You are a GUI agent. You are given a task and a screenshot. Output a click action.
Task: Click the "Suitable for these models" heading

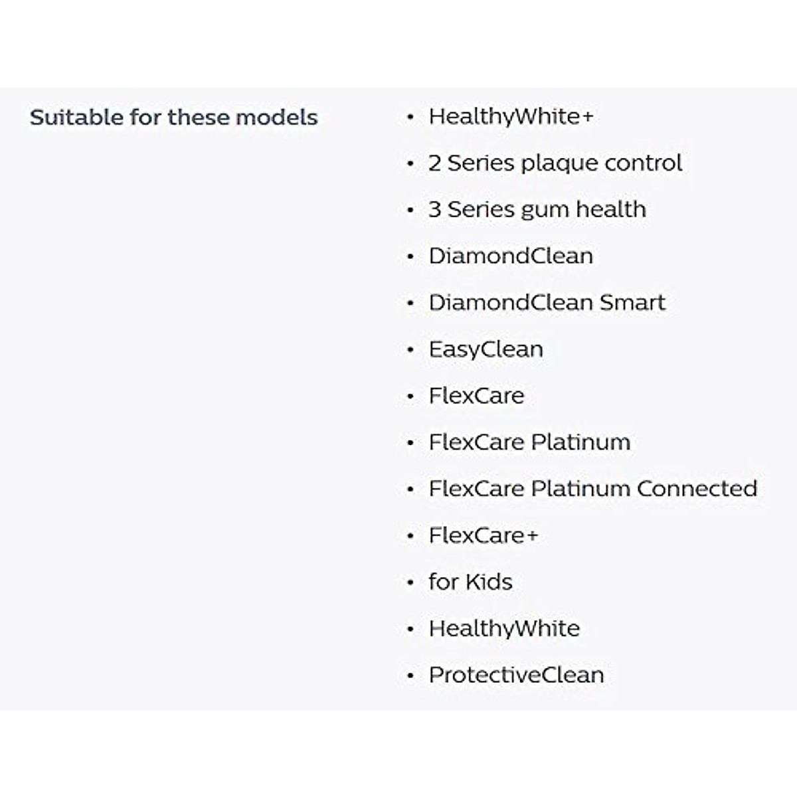(173, 118)
